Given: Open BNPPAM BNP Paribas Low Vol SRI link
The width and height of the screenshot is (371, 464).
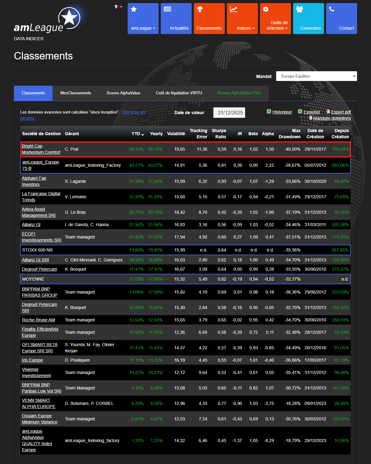Looking at the screenshot, I should (42, 388).
